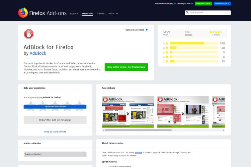The image size is (251, 167).
Task: Click the AdBlock link in description
Action: pos(139,153)
